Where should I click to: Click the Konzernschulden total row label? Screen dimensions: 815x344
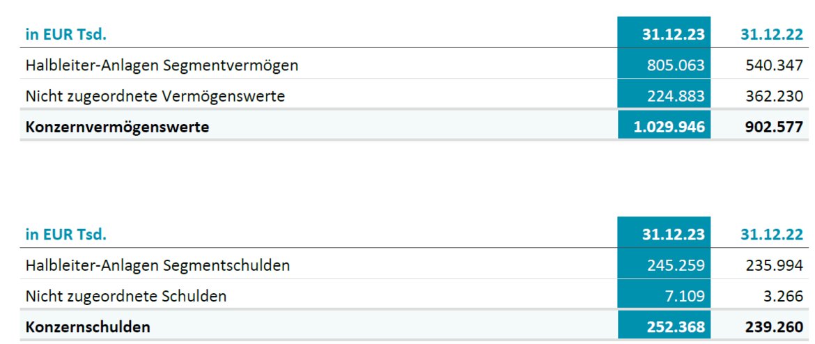(88, 327)
